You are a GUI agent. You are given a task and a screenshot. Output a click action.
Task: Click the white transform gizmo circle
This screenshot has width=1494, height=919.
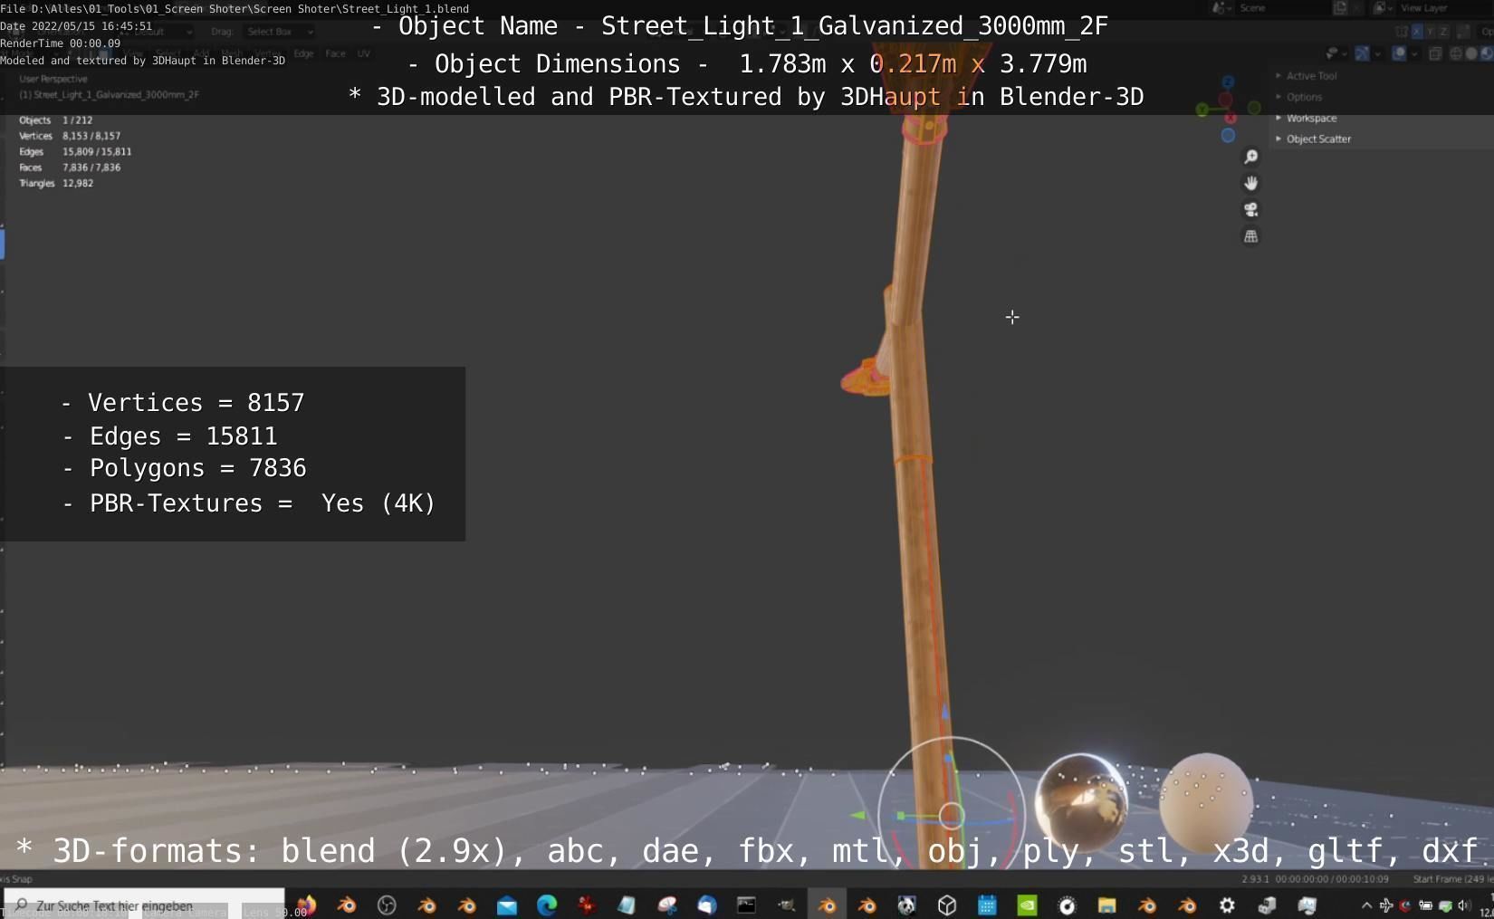point(951,816)
